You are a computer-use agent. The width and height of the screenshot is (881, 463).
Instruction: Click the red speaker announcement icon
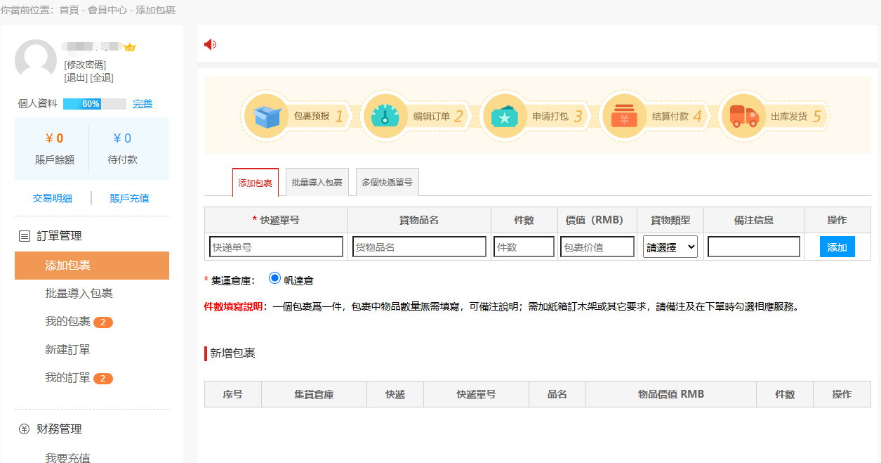point(210,45)
